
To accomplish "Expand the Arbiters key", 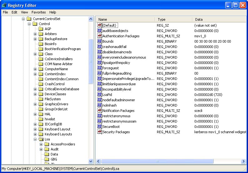I will point(35,34).
